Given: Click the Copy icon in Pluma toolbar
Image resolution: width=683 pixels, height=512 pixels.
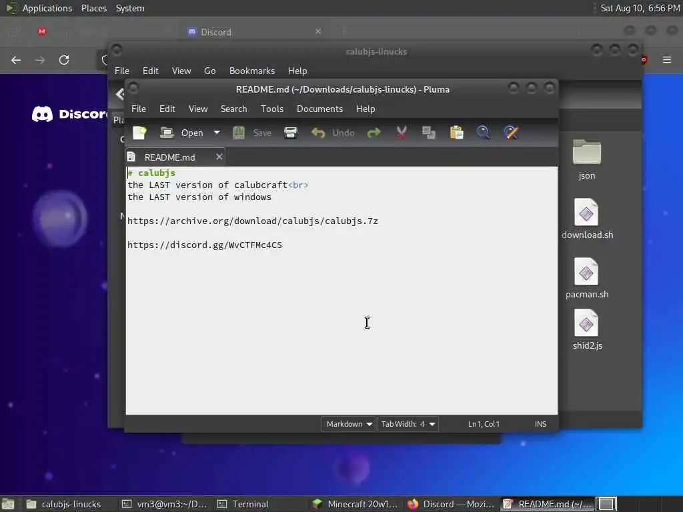Looking at the screenshot, I should (x=429, y=133).
